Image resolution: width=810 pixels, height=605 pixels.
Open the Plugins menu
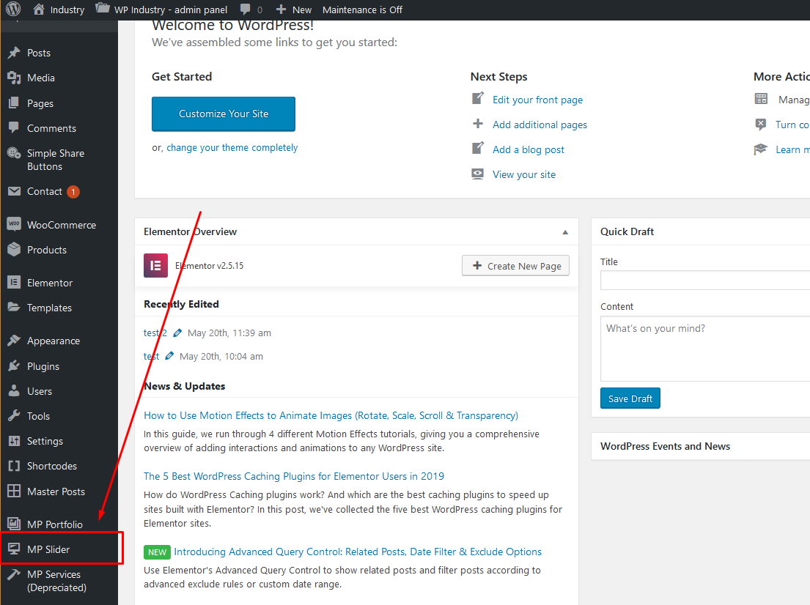[43, 366]
